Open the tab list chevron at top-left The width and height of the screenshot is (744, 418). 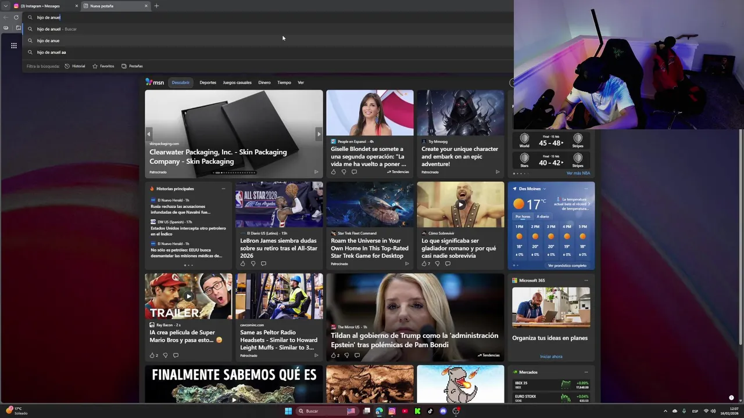click(x=5, y=6)
